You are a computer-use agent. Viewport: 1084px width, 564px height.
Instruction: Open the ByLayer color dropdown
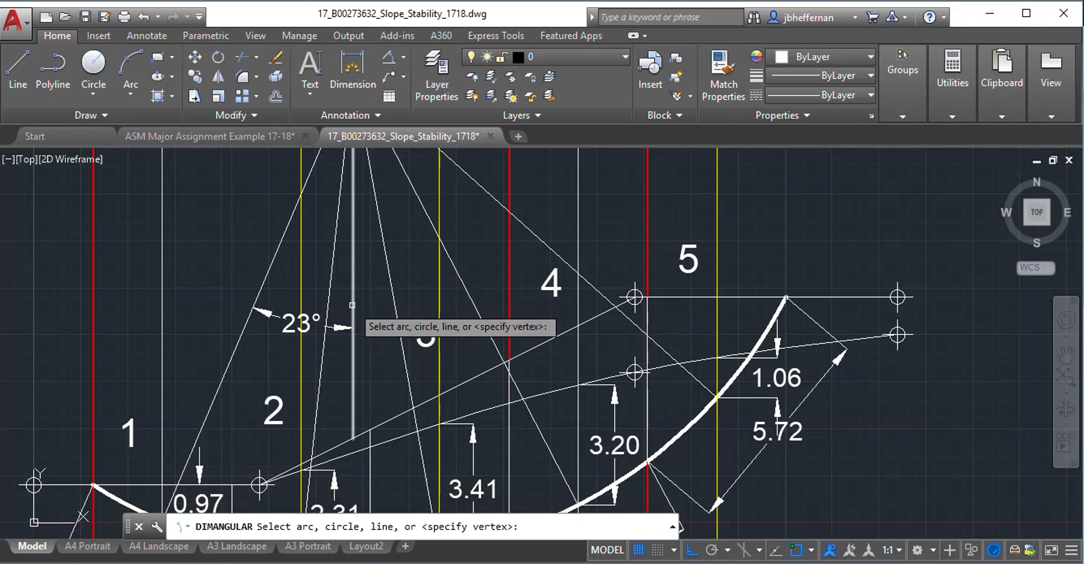[x=870, y=57]
